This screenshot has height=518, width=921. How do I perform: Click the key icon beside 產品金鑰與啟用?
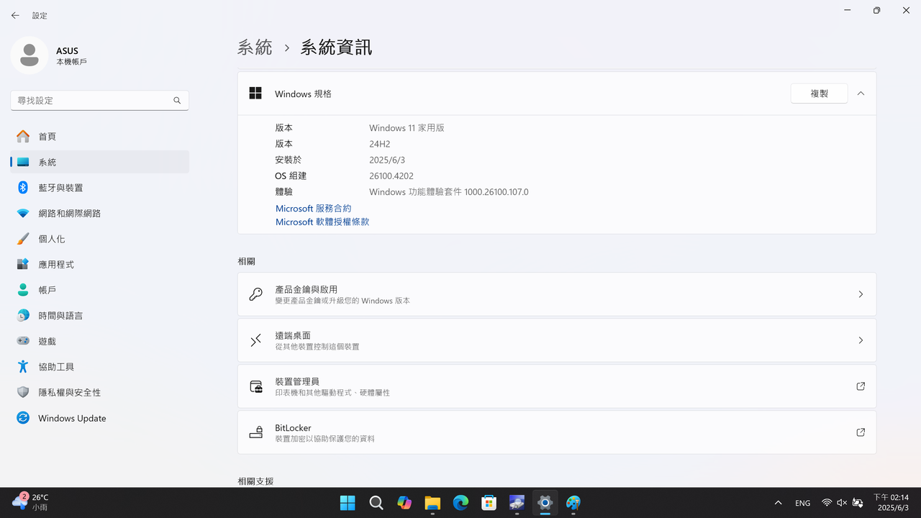coord(255,294)
